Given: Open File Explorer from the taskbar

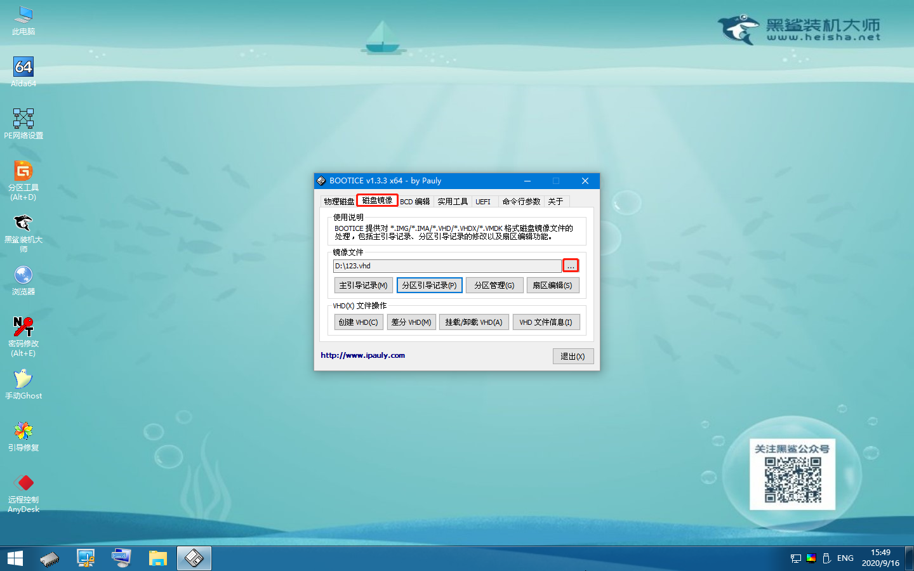Looking at the screenshot, I should tap(157, 558).
